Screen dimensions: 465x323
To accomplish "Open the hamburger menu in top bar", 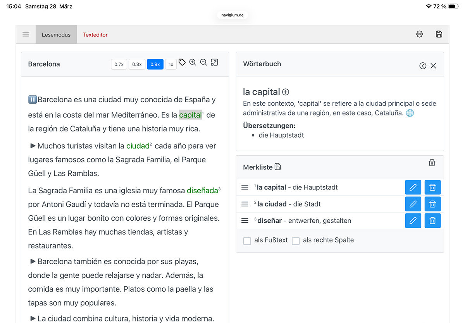I will pos(26,34).
